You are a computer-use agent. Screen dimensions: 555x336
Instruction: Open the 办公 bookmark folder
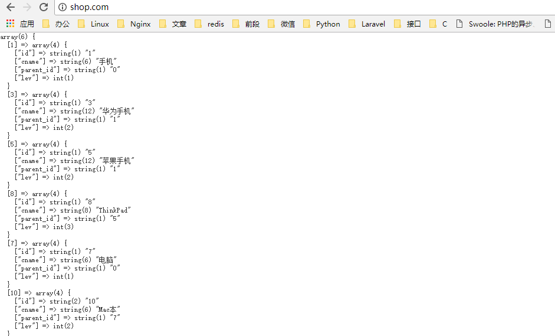pyautogui.click(x=57, y=24)
